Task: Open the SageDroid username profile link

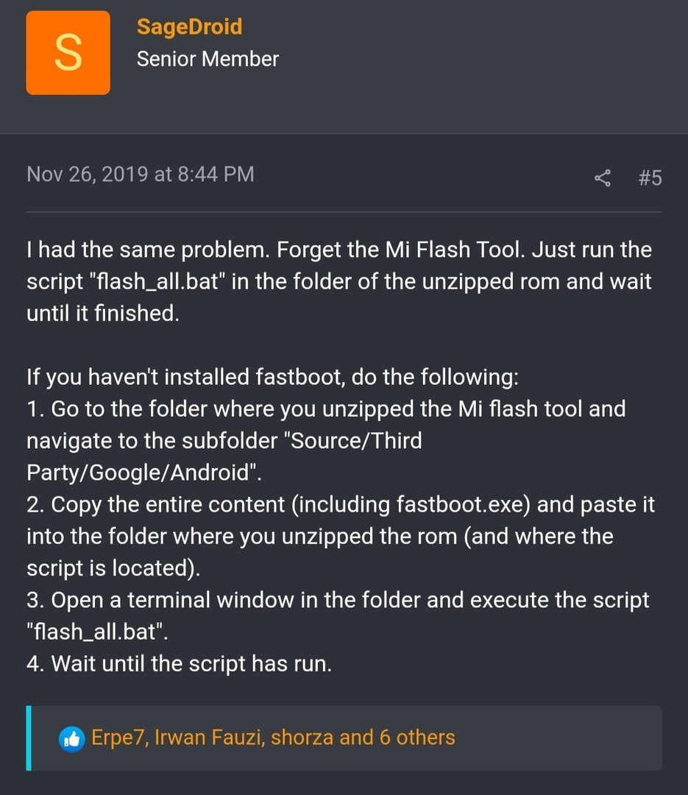Action: point(190,27)
